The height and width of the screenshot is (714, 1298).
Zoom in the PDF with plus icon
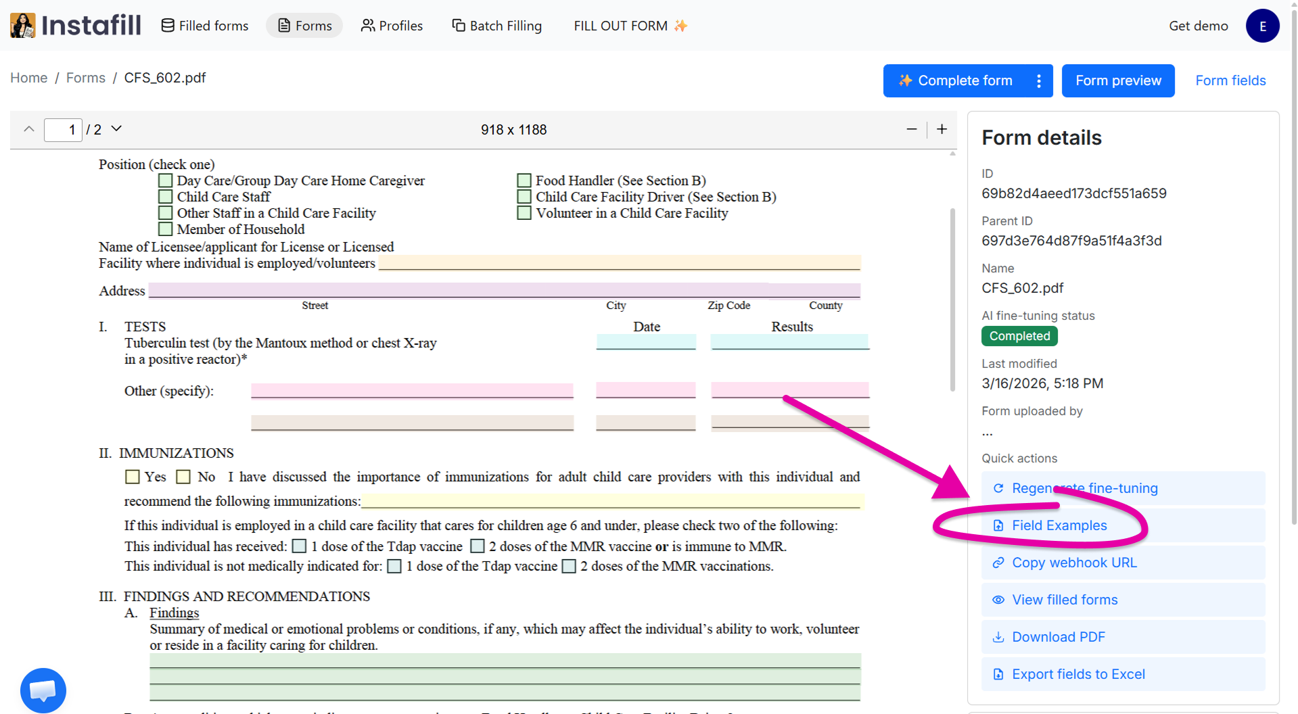(942, 129)
